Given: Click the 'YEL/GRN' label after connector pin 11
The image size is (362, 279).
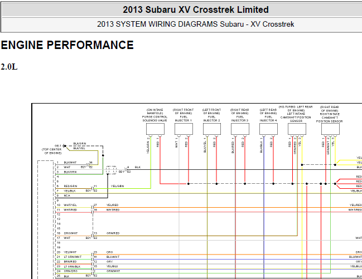Looking at the screenshot, I should tap(117, 186).
